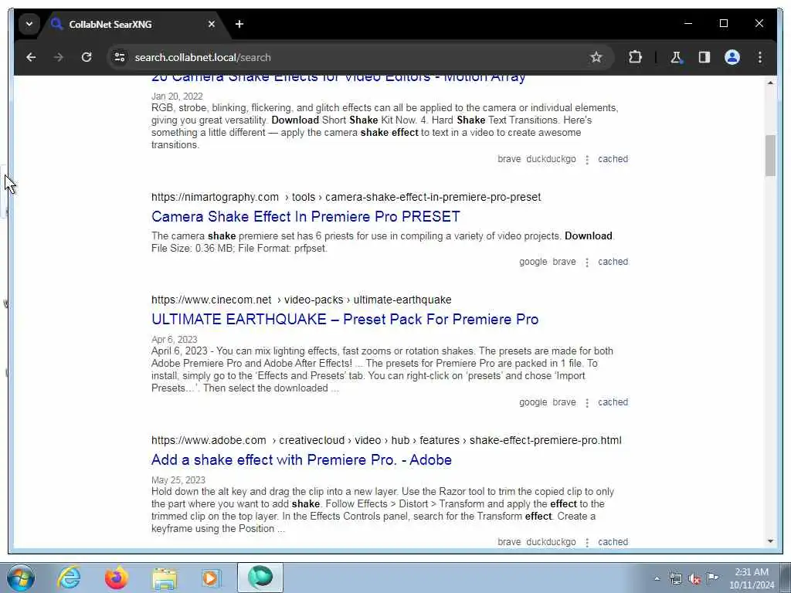The width and height of the screenshot is (791, 593).
Task: Open Chrome Labs flask icon
Action: 677,57
